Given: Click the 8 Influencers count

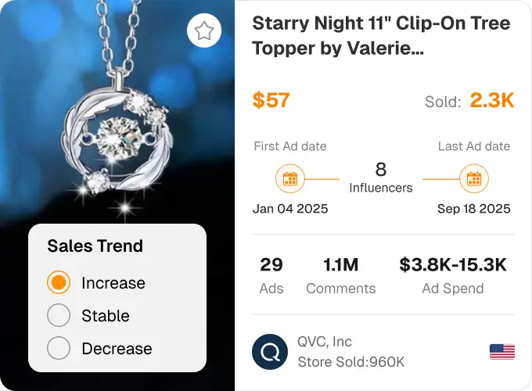Looking at the screenshot, I should pyautogui.click(x=381, y=178).
